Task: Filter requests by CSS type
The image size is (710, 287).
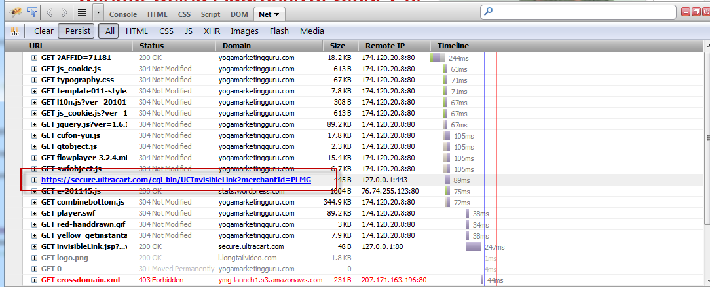Action: tap(166, 31)
